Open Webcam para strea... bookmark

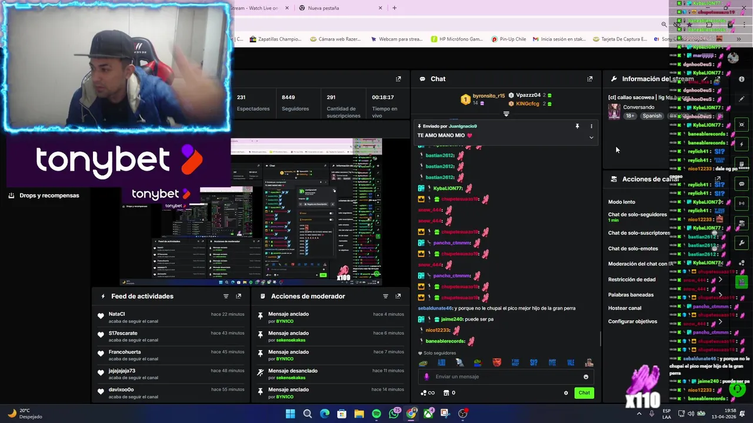396,39
